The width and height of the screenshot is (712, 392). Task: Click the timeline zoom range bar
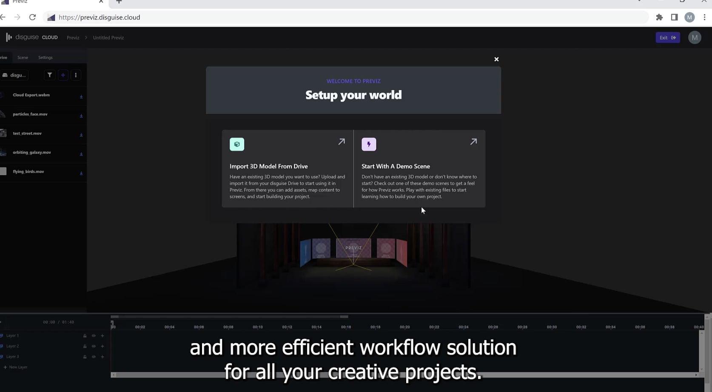click(230, 317)
